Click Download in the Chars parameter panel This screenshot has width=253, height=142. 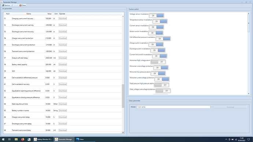click(230, 107)
